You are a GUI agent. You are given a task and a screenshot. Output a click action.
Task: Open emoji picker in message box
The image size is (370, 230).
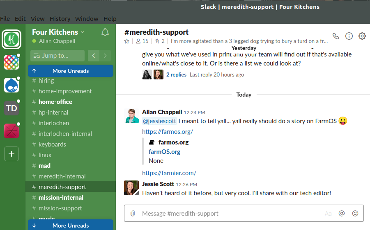click(355, 213)
